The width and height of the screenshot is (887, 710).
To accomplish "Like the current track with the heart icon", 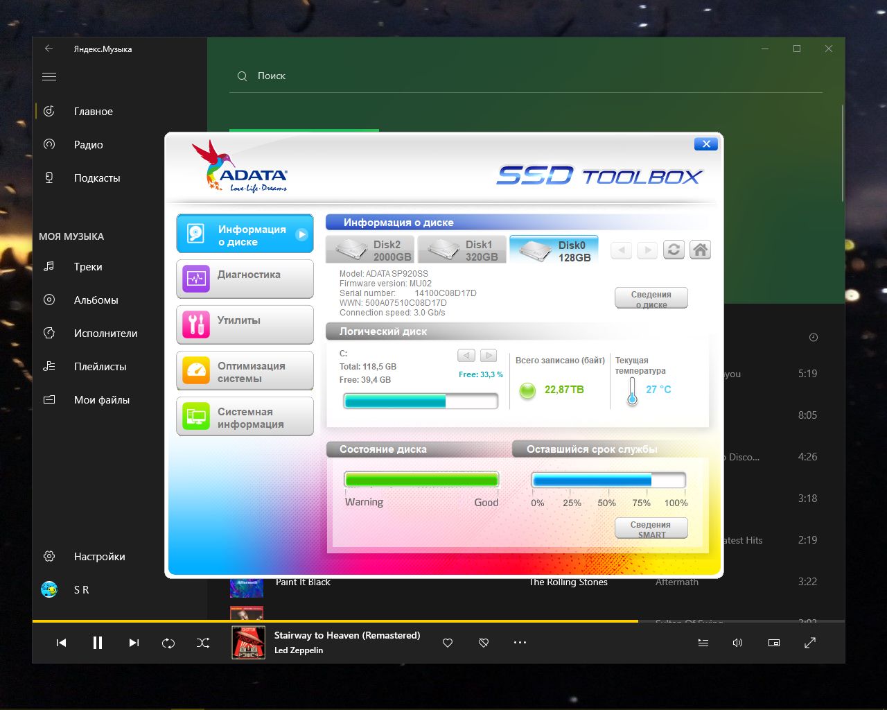I will pyautogui.click(x=448, y=643).
